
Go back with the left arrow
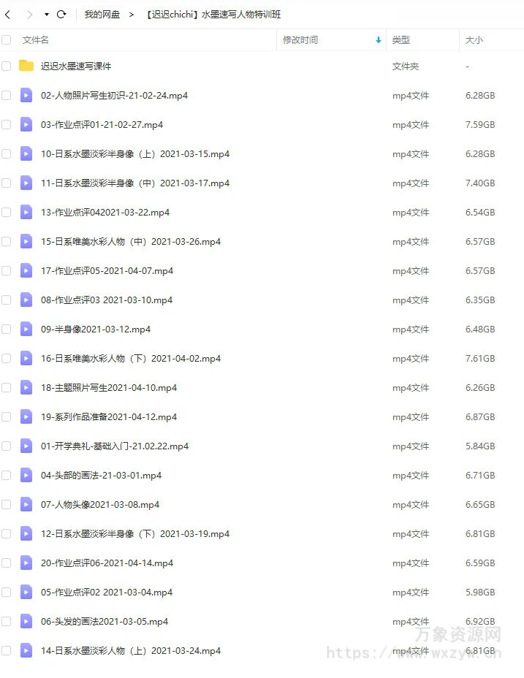click(8, 15)
